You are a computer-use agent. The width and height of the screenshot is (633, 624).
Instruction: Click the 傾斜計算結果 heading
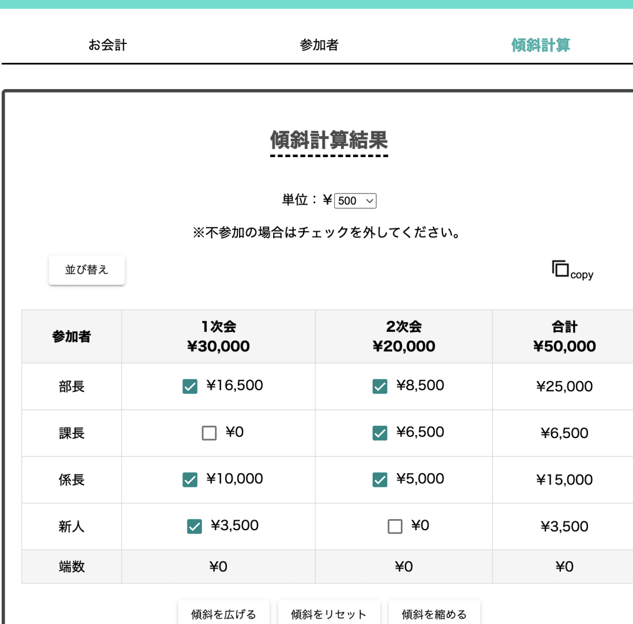tap(329, 141)
